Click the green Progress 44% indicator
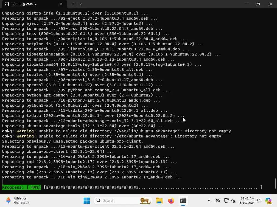Viewport: 277px width, 207px height. pos(22,187)
